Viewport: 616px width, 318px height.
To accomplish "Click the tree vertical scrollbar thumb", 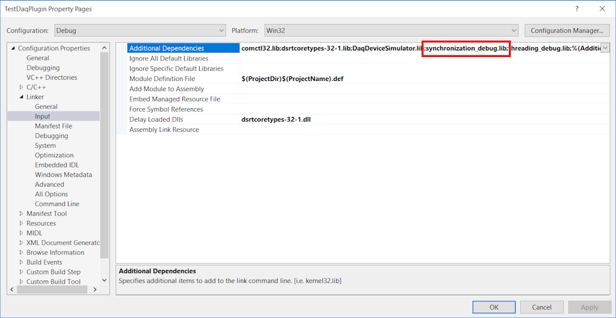I will point(104,155).
